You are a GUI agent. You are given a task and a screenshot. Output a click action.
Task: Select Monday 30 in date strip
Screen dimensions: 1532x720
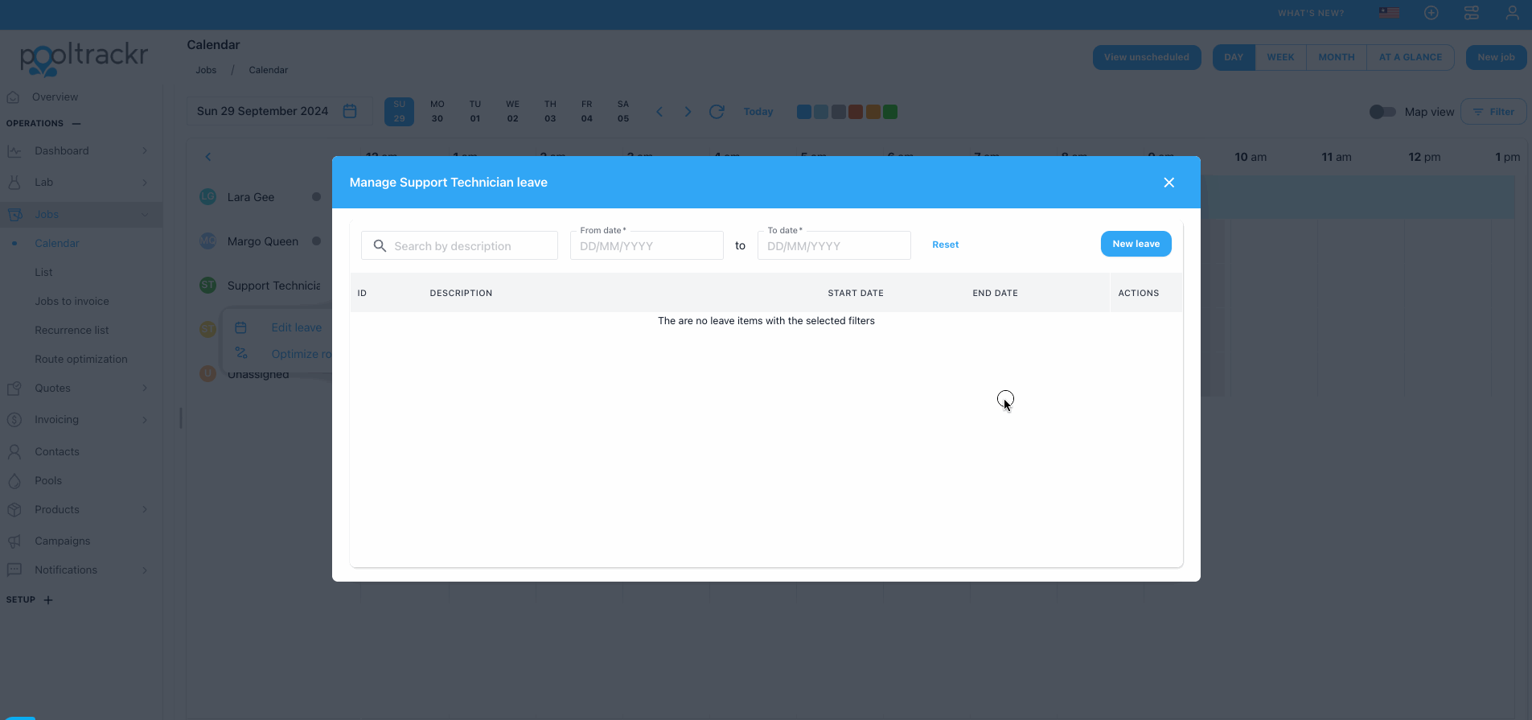coord(437,111)
